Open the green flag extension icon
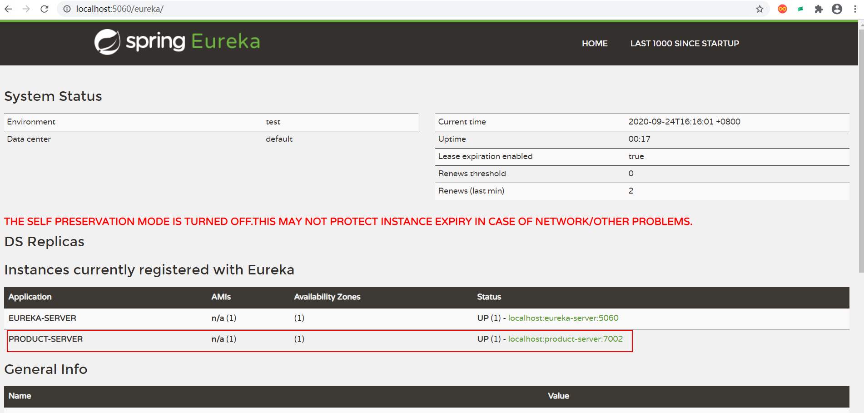Viewport: 864px width, 413px height. click(800, 9)
